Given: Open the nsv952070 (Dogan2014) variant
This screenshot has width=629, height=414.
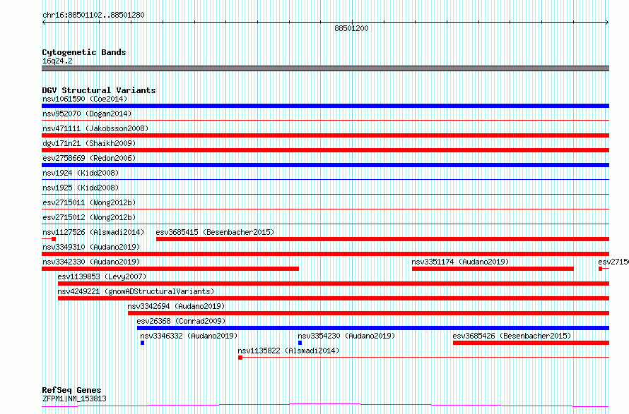Looking at the screenshot, I should coord(87,114).
